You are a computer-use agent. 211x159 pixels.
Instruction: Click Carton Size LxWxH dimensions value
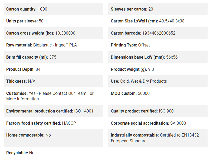point(172,21)
